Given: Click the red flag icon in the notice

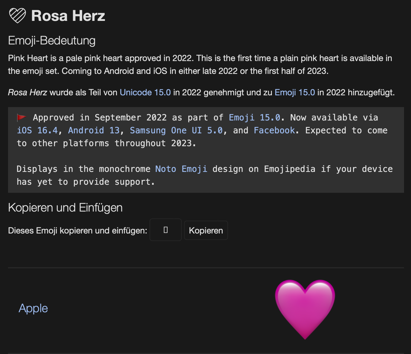Looking at the screenshot, I should tap(21, 117).
